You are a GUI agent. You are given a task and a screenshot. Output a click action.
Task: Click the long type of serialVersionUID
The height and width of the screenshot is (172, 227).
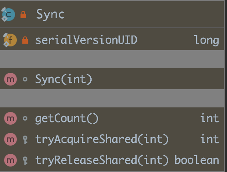point(207,40)
